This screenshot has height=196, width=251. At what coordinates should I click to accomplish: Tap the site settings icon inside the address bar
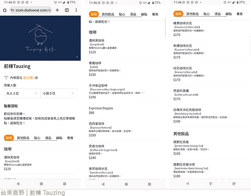pos(12,10)
